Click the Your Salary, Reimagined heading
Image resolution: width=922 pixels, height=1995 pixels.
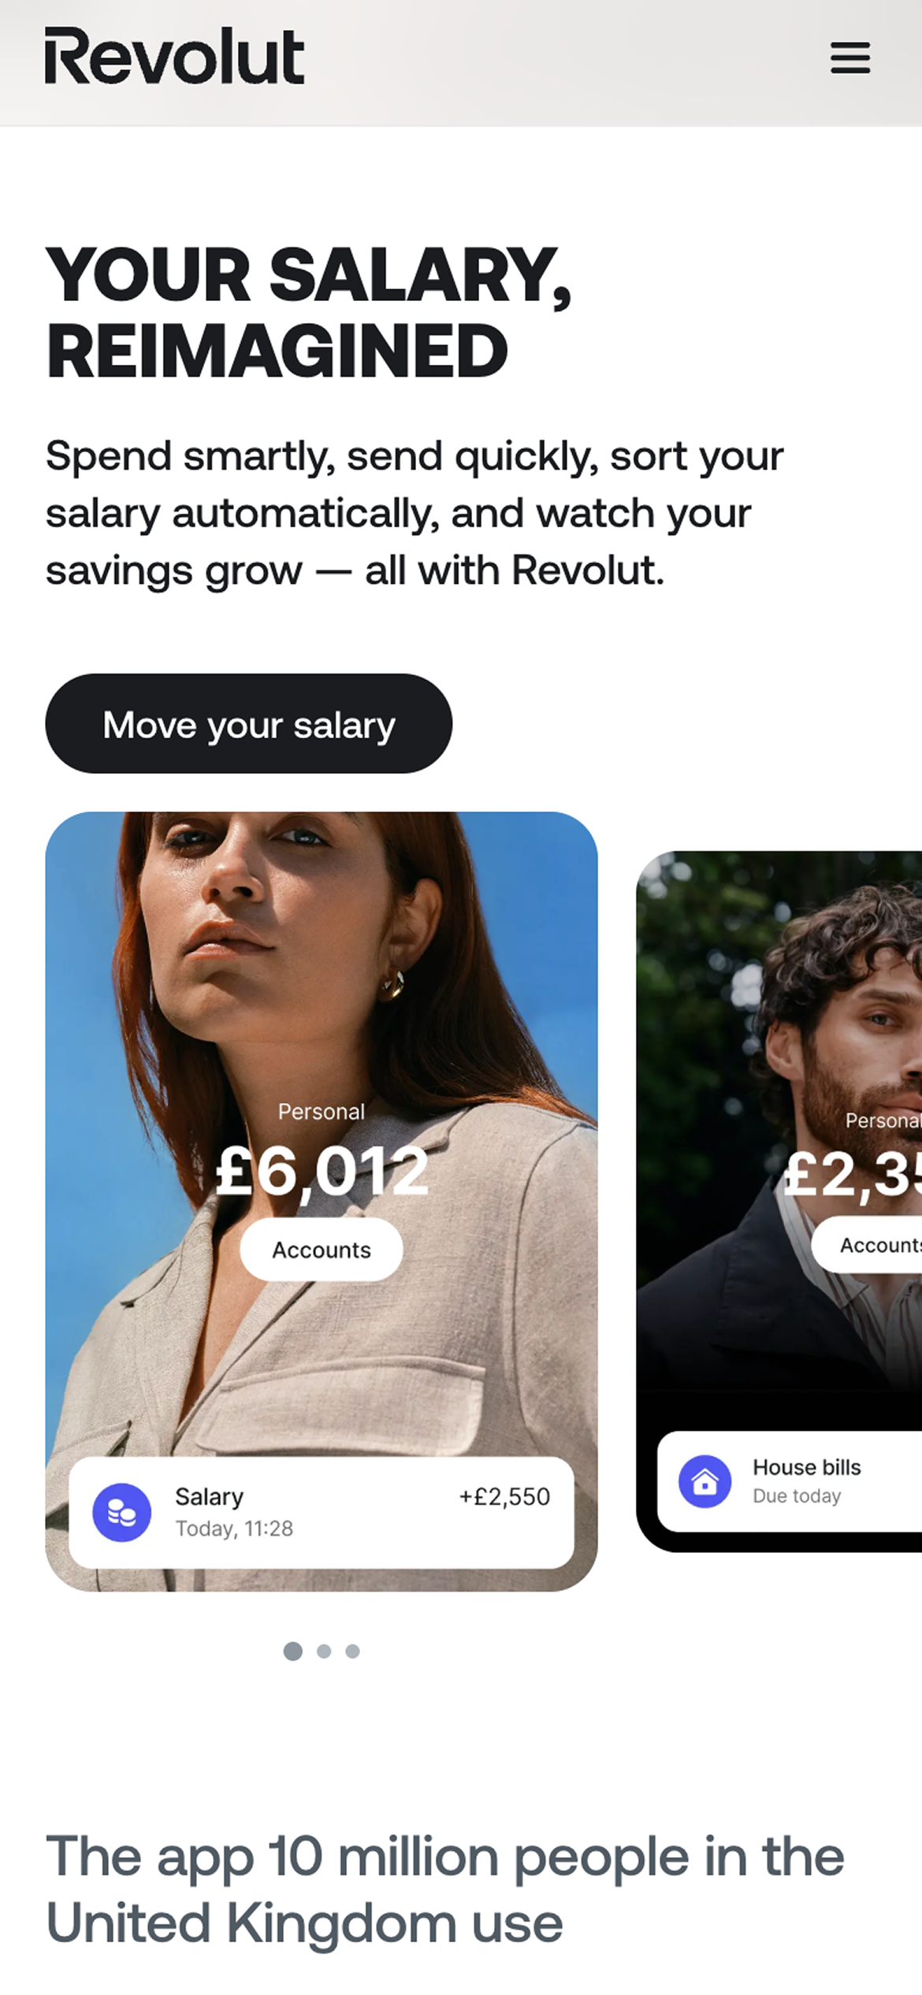click(308, 312)
